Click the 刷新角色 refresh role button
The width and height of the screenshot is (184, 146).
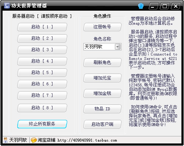tap(102, 63)
